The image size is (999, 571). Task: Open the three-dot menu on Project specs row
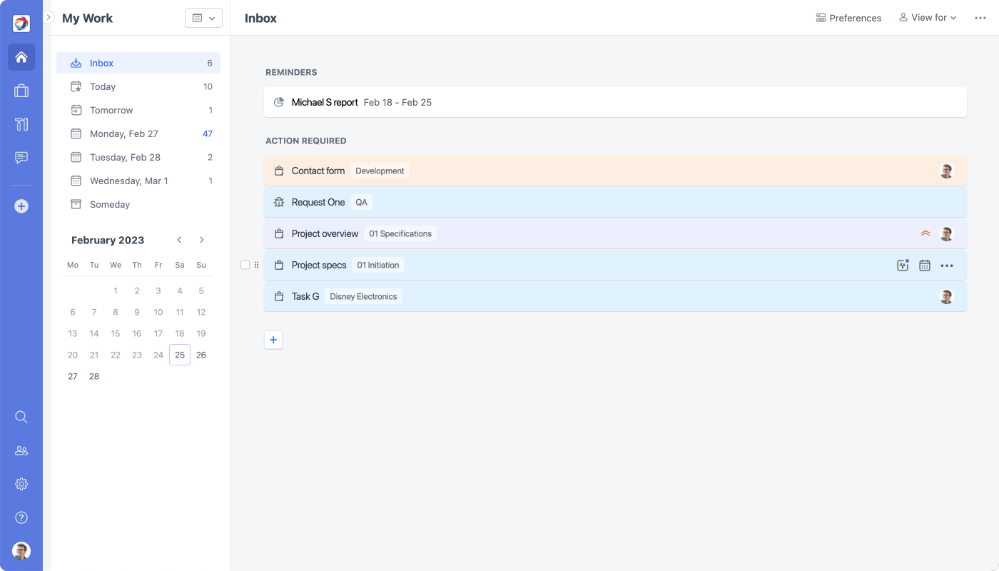click(947, 266)
